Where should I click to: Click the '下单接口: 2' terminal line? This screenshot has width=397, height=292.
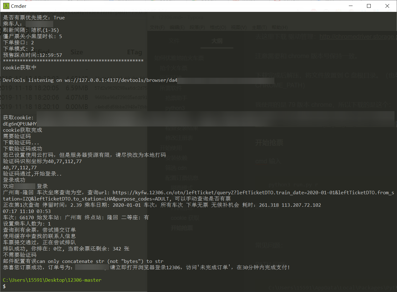(18, 43)
